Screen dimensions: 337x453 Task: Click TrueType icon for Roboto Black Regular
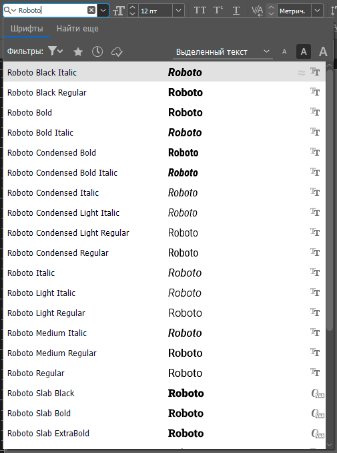[315, 92]
